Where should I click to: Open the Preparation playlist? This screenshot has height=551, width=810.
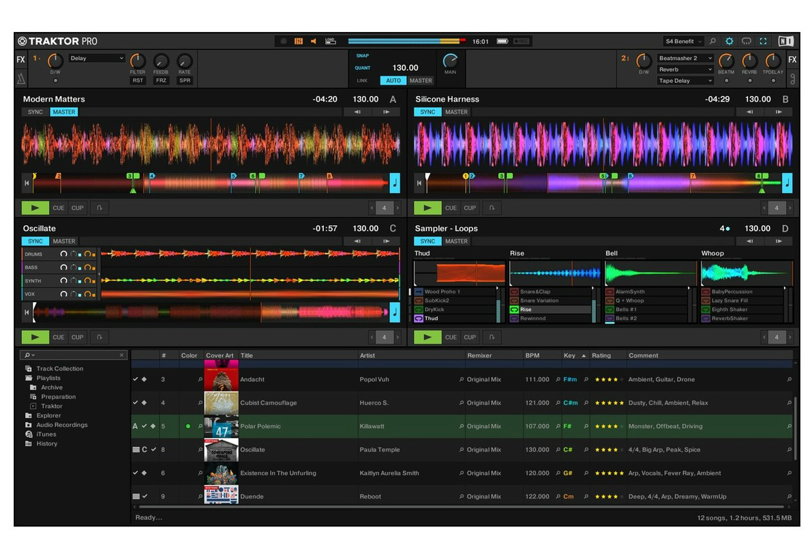click(x=59, y=397)
